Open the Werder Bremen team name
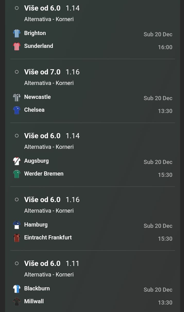Viewport: 184px width, 312px height. (44, 174)
